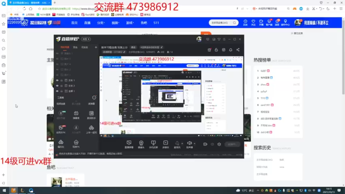345x194 pixels.
Task: Click the record video camera icon
Action: coord(205,144)
